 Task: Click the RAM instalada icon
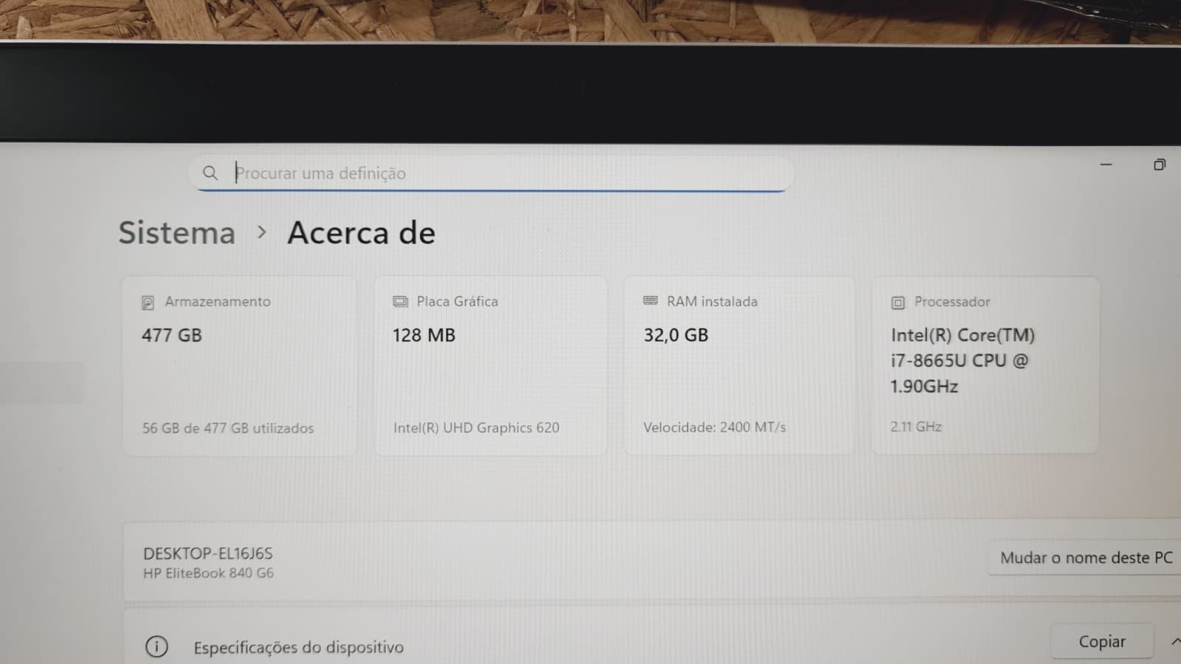[x=650, y=300]
